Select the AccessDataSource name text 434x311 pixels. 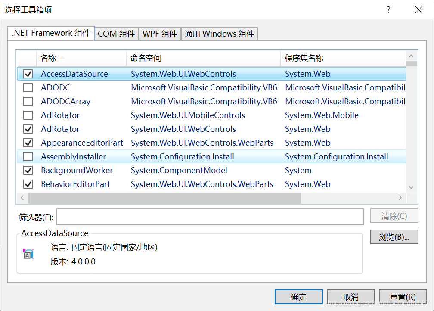pyautogui.click(x=74, y=74)
